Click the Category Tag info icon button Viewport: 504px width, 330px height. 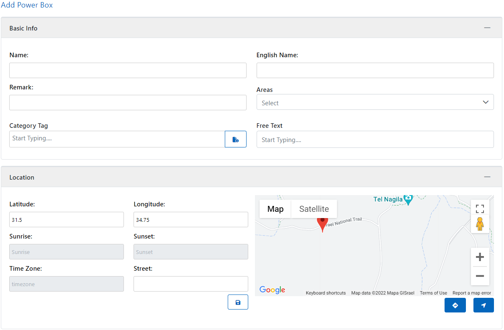click(x=235, y=139)
